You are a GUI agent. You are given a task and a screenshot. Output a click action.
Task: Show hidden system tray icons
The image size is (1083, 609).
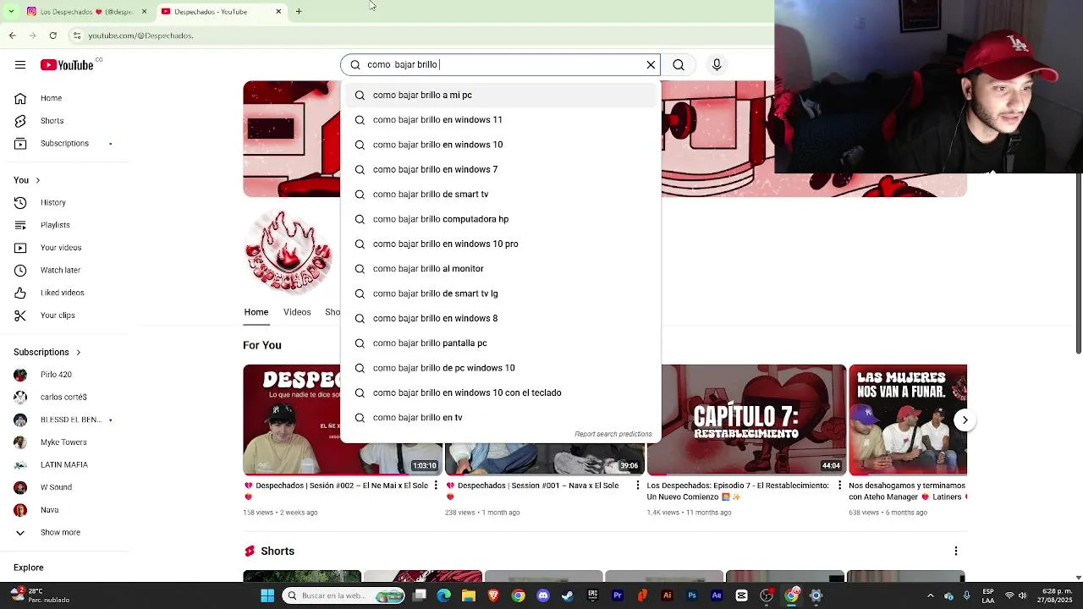click(x=931, y=595)
